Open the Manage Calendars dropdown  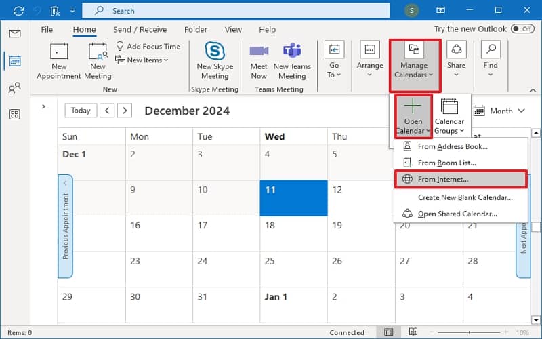tap(415, 65)
